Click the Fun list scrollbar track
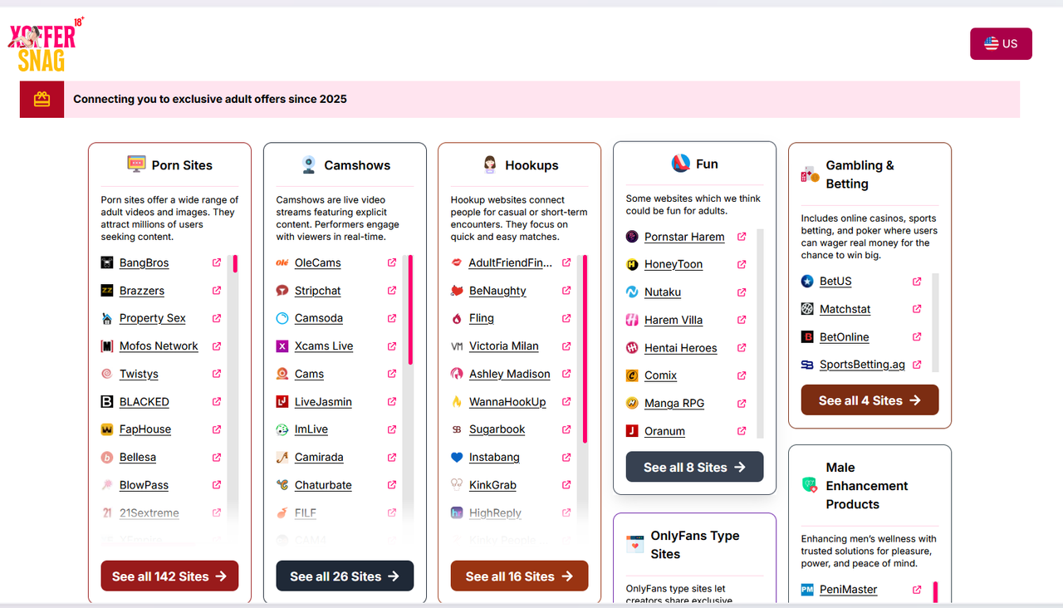 [760, 334]
